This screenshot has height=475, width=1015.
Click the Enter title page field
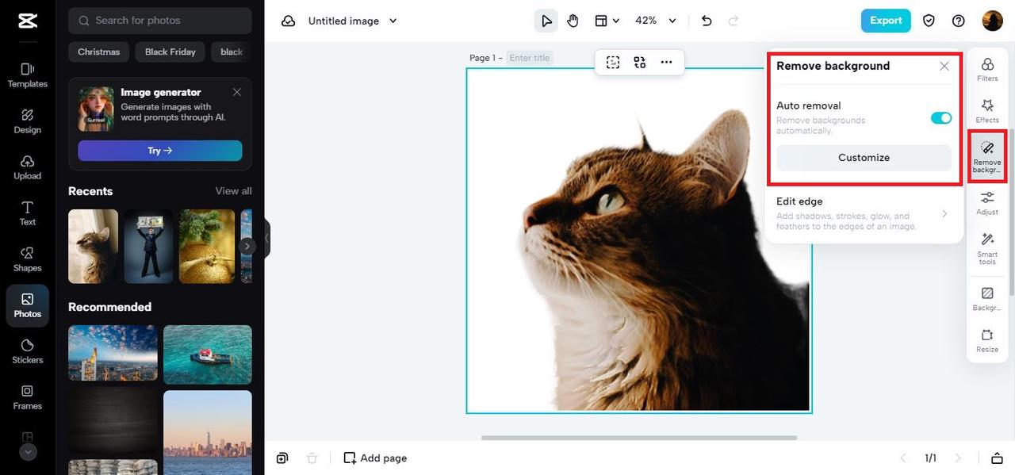[x=530, y=58]
